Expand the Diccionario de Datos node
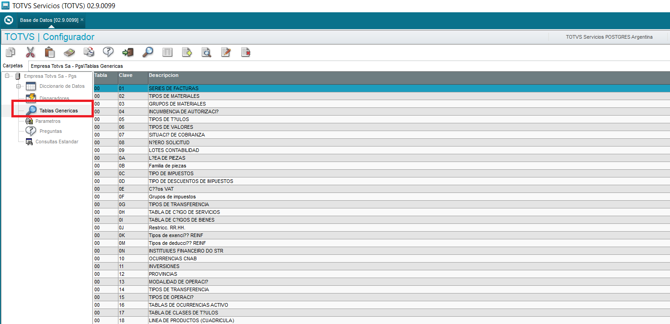This screenshot has width=670, height=324. click(x=19, y=86)
